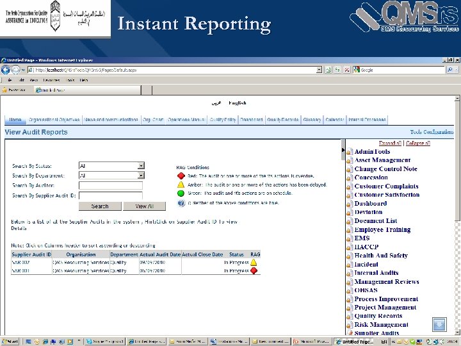This screenshot has width=461, height=346.
Task: Click the Expand all link
Action: [390, 144]
